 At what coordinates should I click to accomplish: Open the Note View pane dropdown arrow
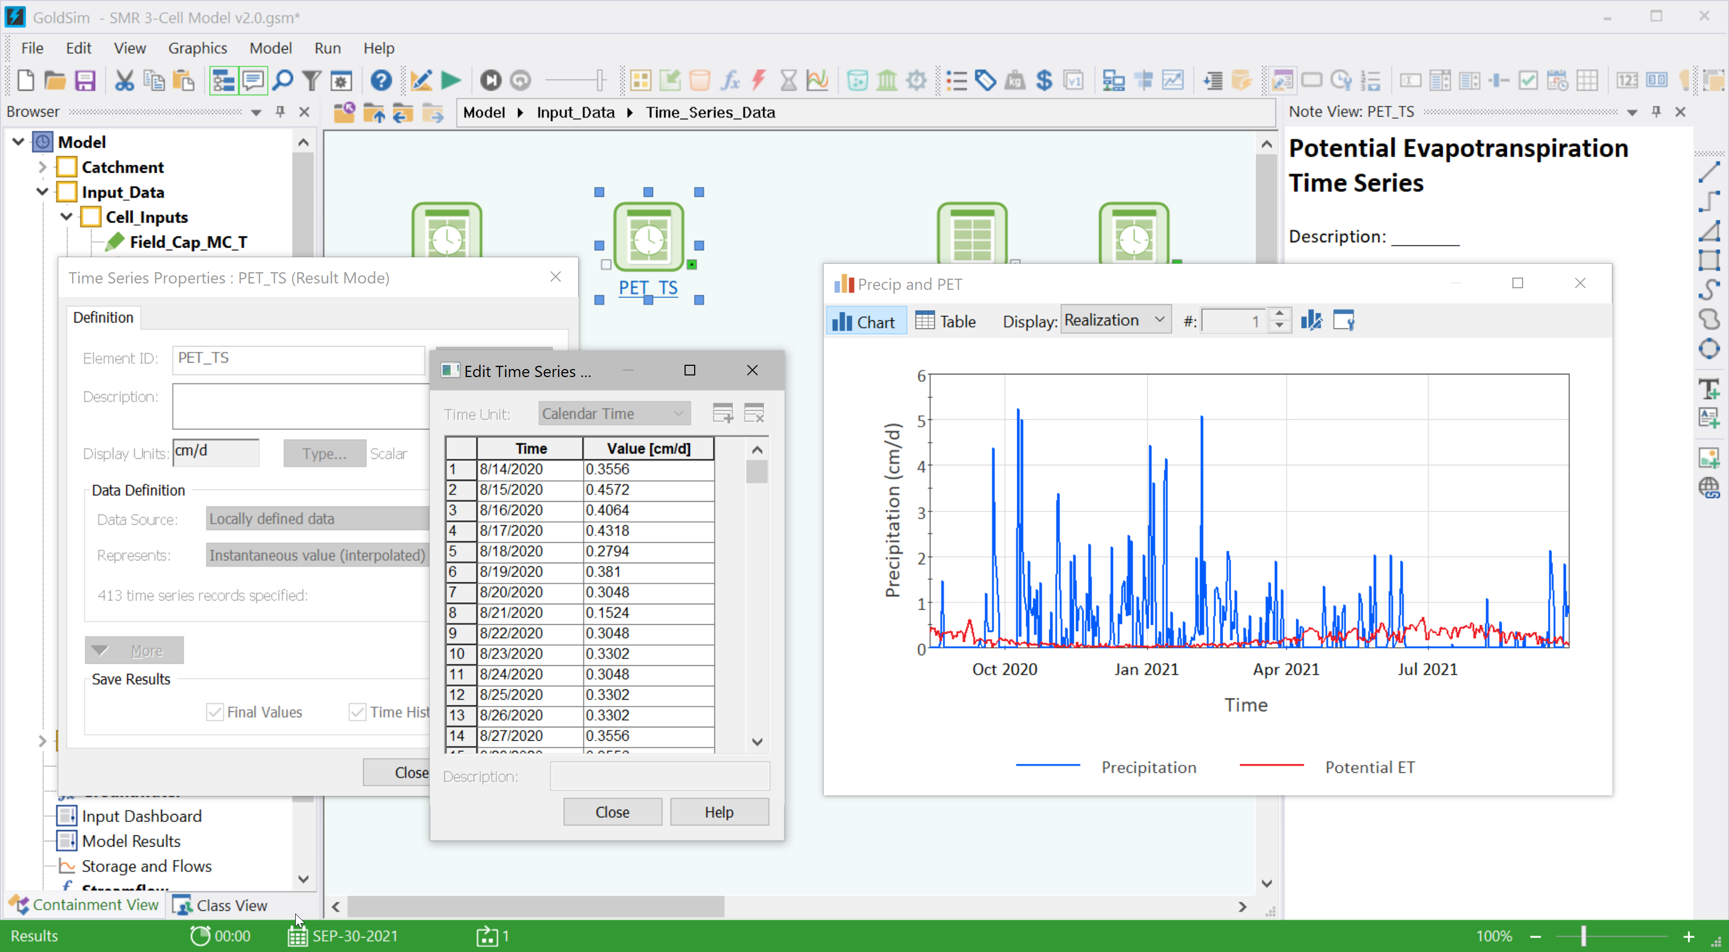(1632, 112)
